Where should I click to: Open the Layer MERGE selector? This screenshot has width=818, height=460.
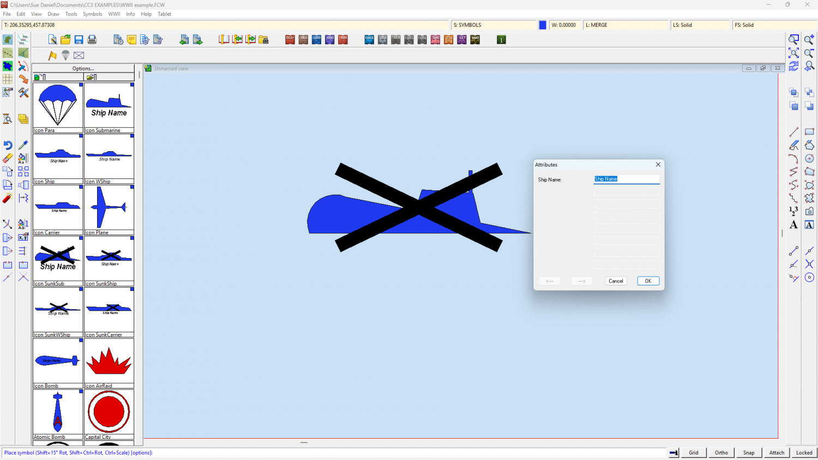tap(625, 25)
